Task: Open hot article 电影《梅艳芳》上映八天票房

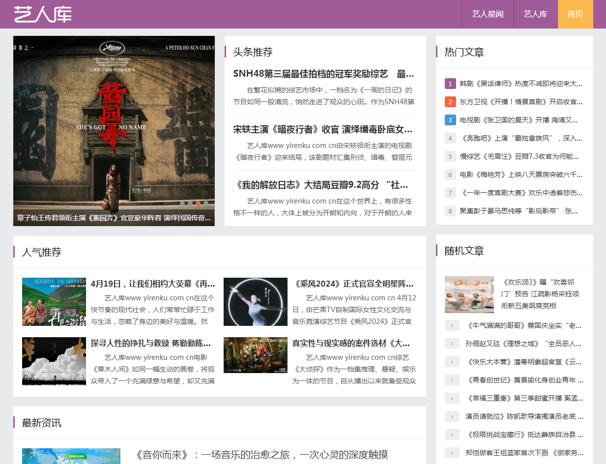Action: coord(521,174)
